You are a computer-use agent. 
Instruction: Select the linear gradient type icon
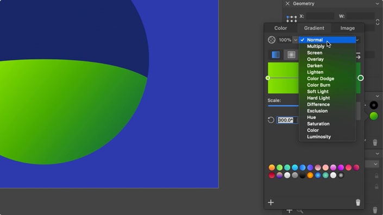click(x=276, y=55)
